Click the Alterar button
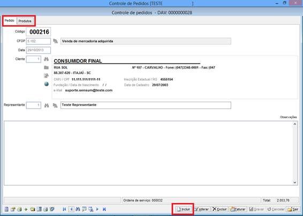Screen dimensions: 303x216 pyautogui.click(x=201, y=209)
